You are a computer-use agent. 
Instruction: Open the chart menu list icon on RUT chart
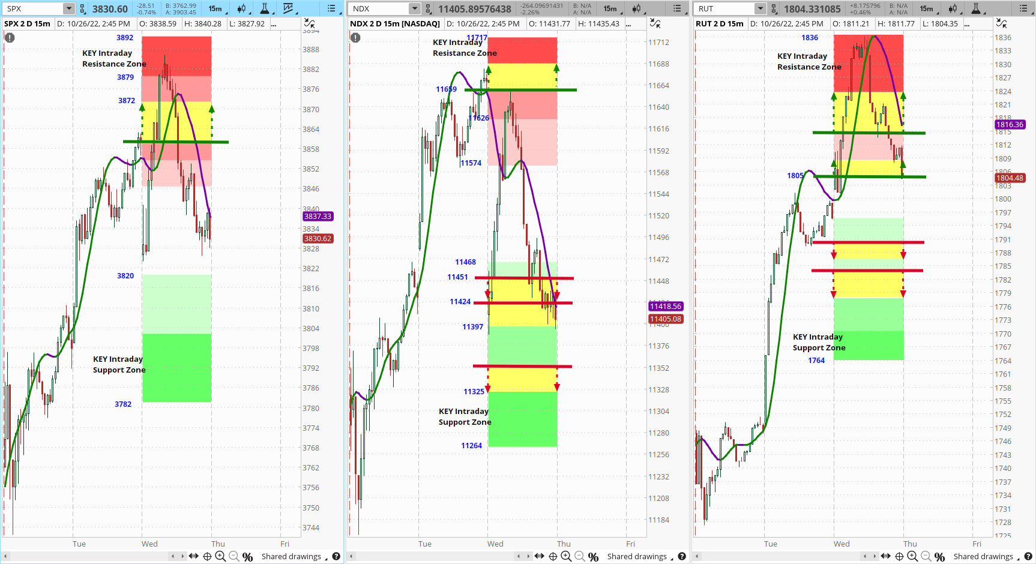[1023, 8]
